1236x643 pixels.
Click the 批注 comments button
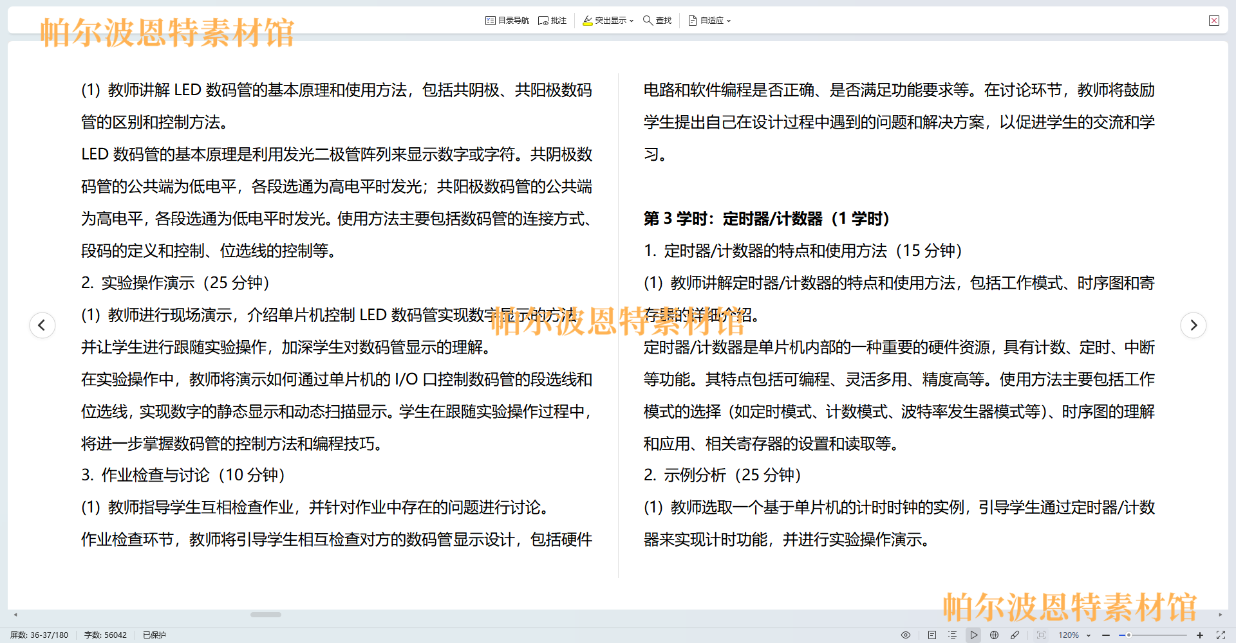552,21
